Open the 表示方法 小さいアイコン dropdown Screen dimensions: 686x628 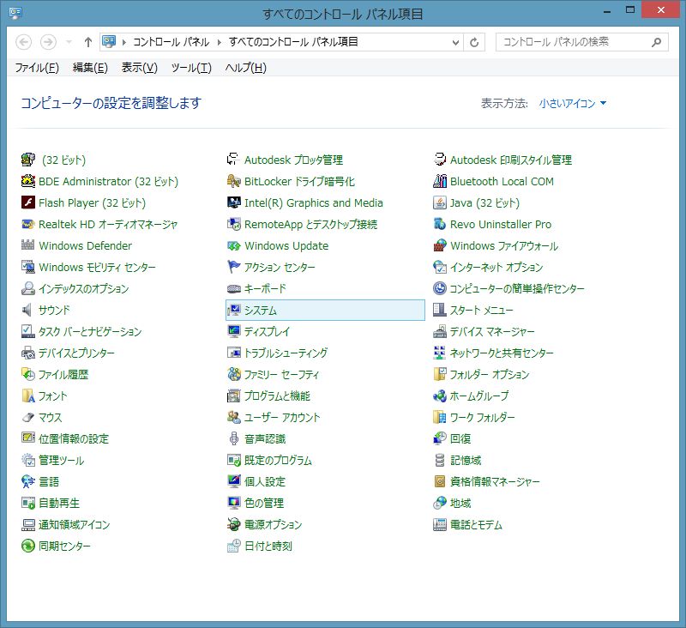[x=573, y=103]
